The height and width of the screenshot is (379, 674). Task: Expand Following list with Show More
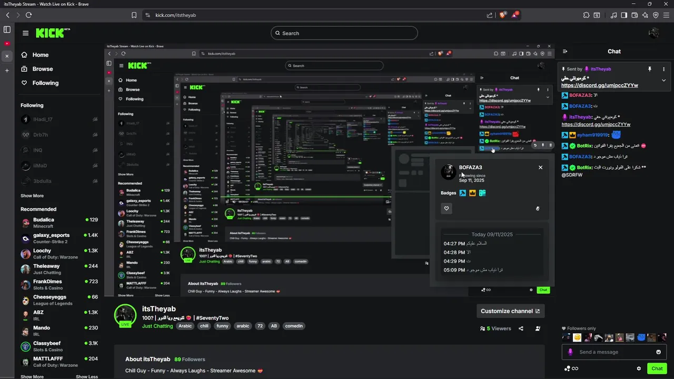pos(32,196)
